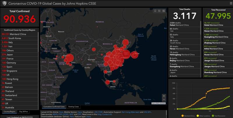The image size is (233, 118).
Task: Click the Guangdong recovered row
Action: [x=218, y=36]
